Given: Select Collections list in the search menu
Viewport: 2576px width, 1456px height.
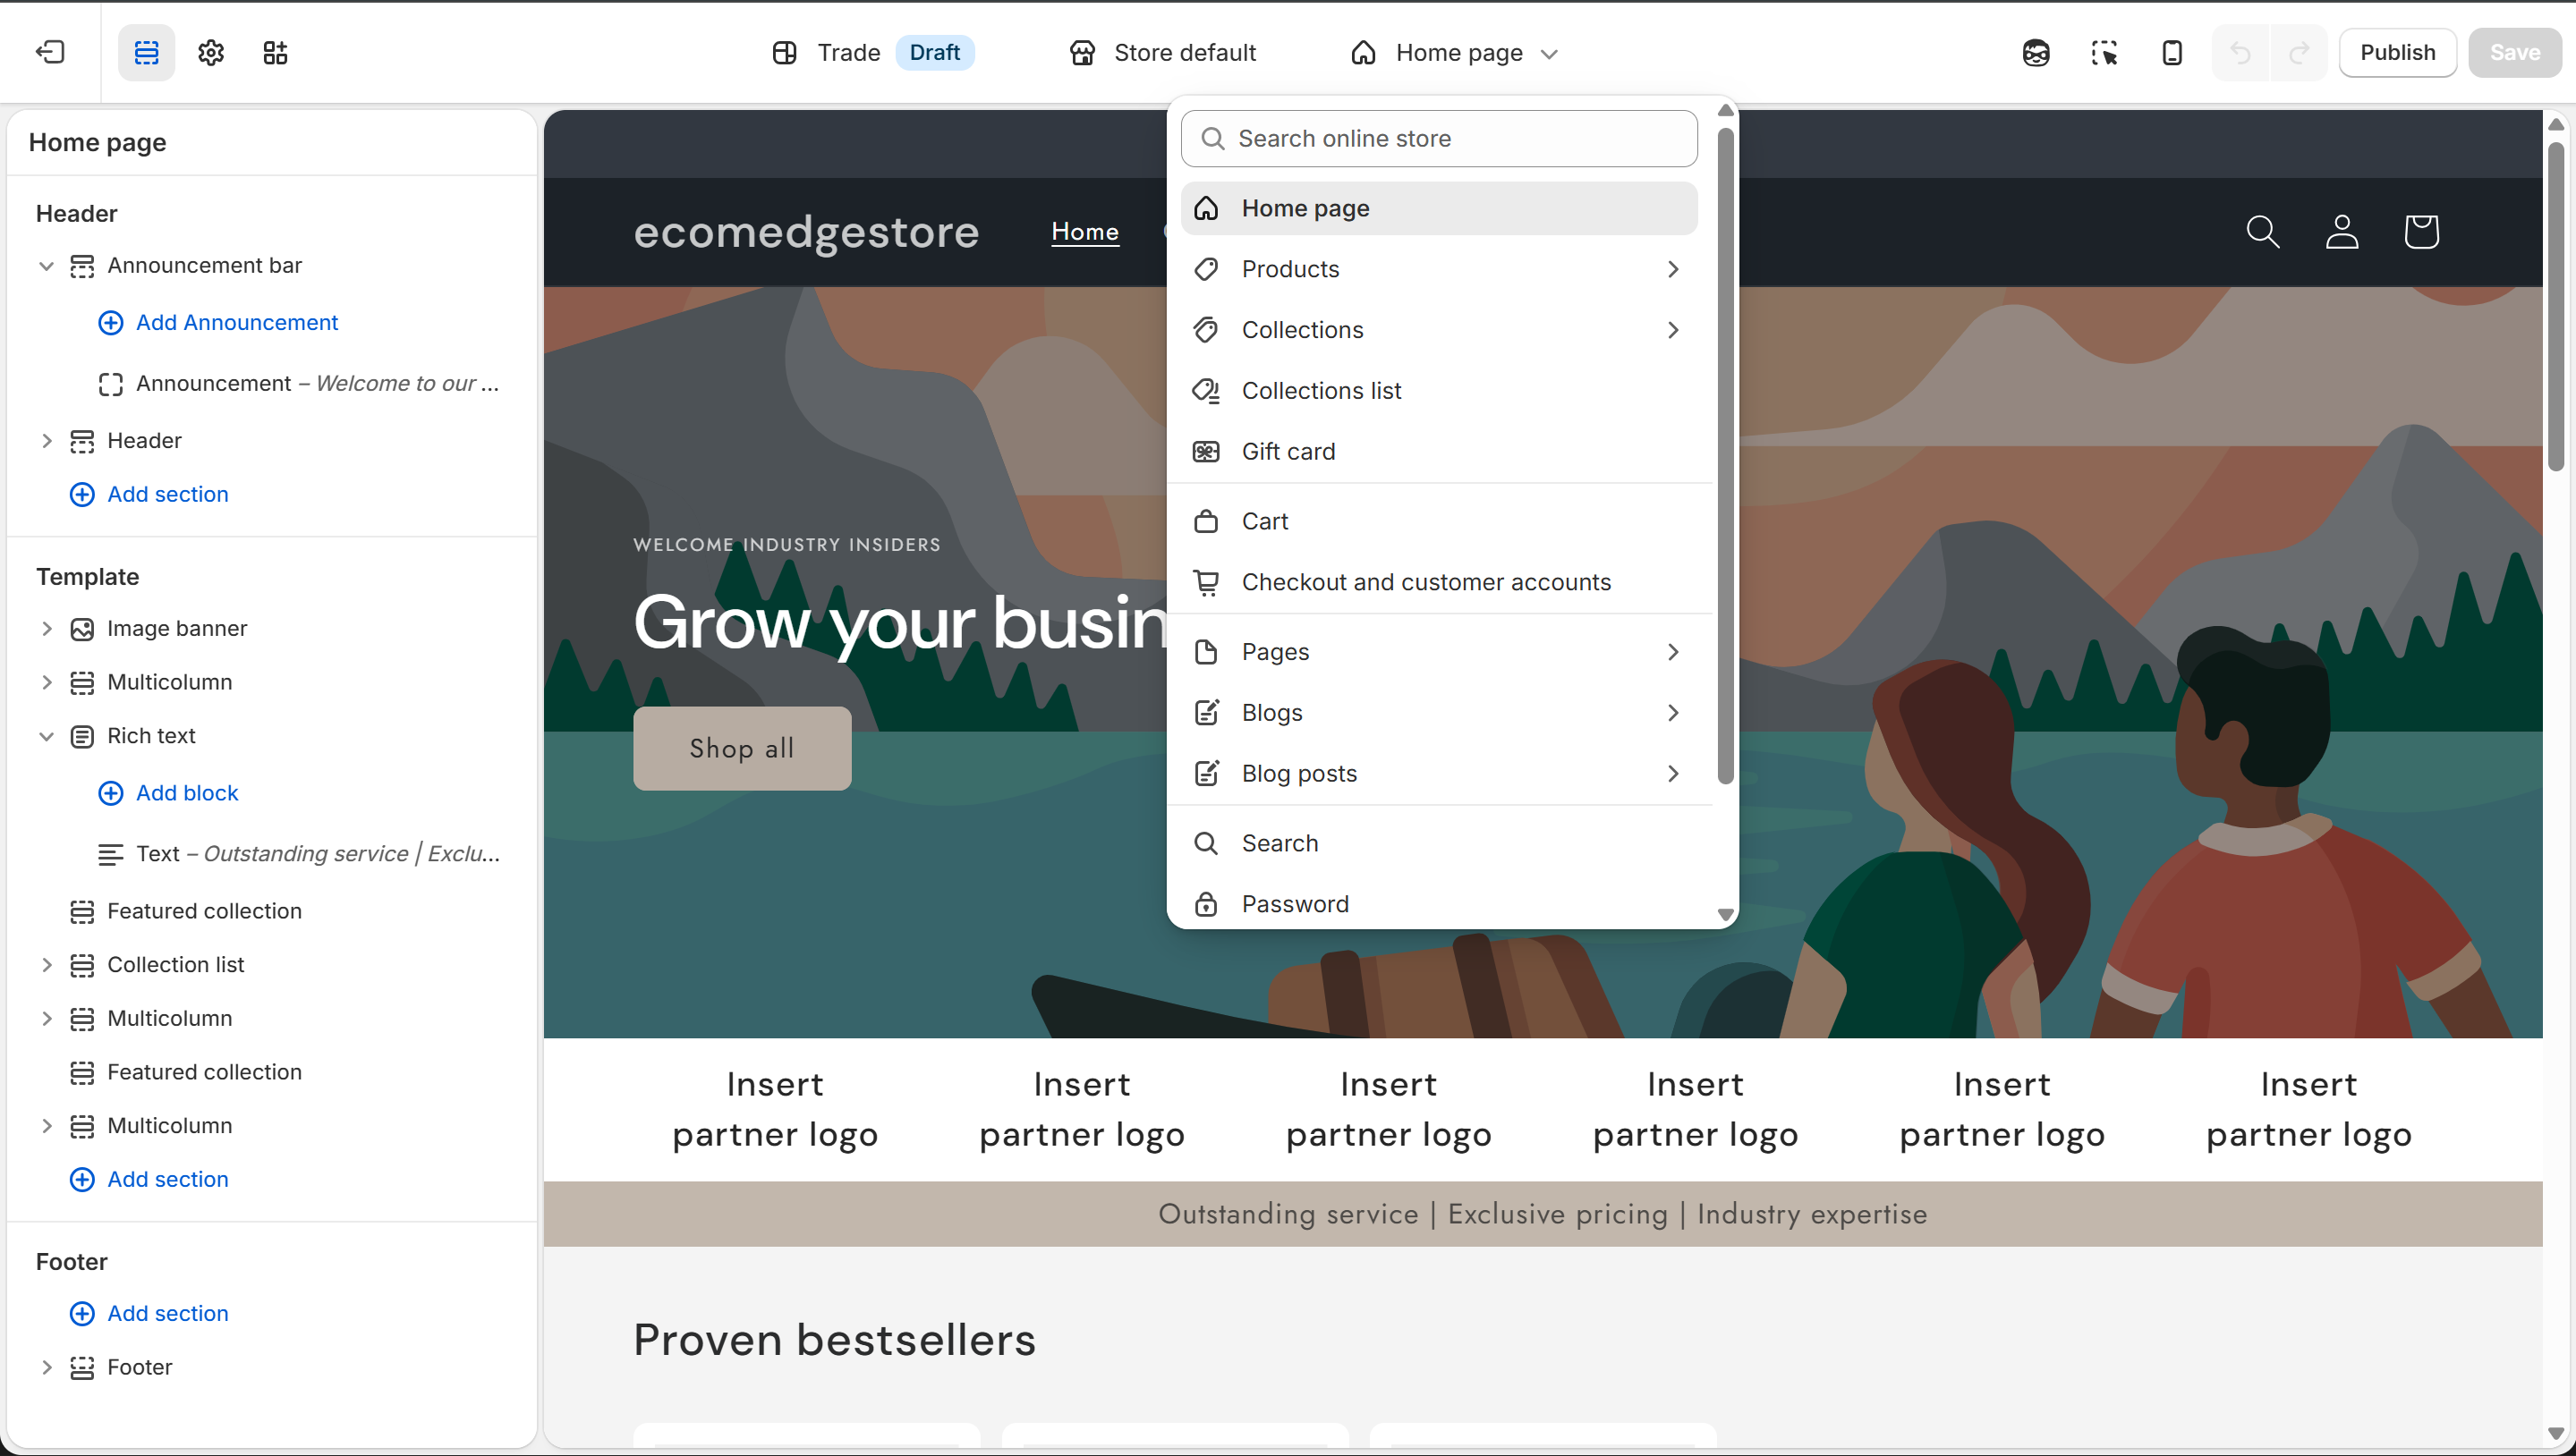Looking at the screenshot, I should coord(1322,390).
